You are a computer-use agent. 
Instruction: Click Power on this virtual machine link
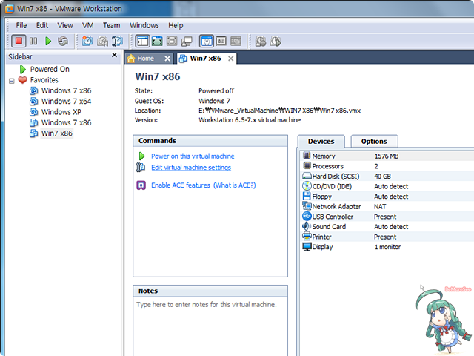pos(193,156)
